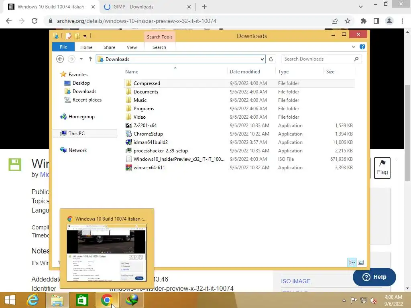Open Customize Quick Access Toolbar dropdown
The height and width of the screenshot is (308, 411).
click(x=85, y=36)
